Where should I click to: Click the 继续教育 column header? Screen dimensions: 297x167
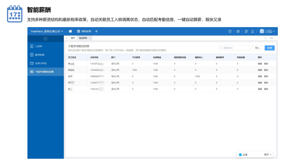220,57
